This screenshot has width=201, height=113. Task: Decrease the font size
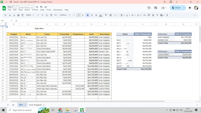[x=74, y=15]
